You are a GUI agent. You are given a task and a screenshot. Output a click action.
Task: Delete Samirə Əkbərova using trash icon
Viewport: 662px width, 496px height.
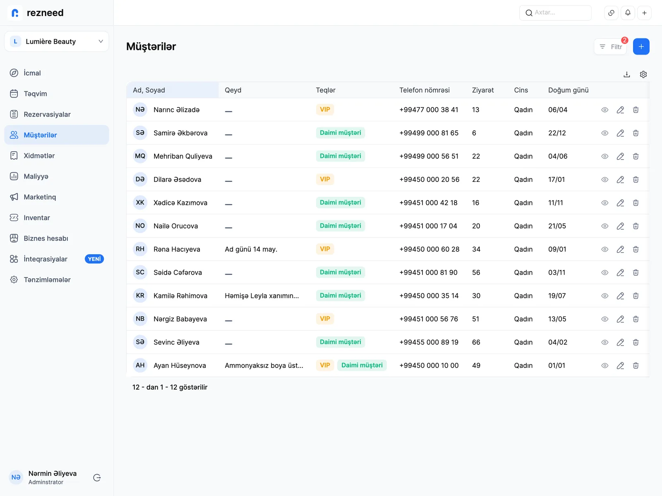pyautogui.click(x=636, y=133)
